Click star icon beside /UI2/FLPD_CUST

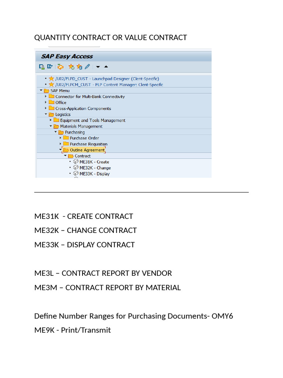pyautogui.click(x=51, y=79)
